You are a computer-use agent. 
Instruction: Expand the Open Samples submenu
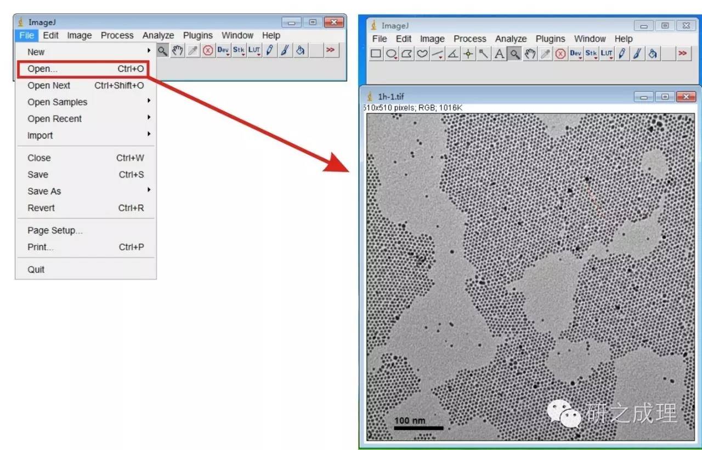click(x=86, y=102)
